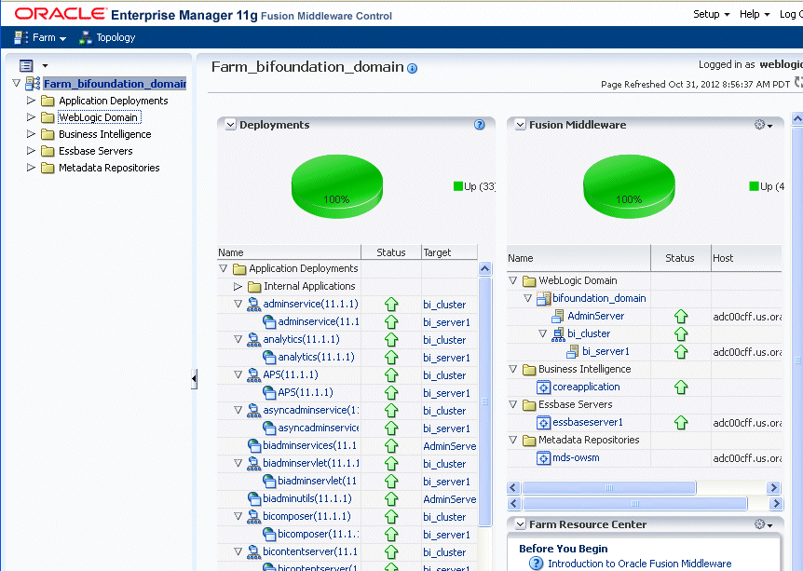Open dropdown arrow beside tree view icon
Image resolution: width=803 pixels, height=571 pixels.
click(x=45, y=65)
